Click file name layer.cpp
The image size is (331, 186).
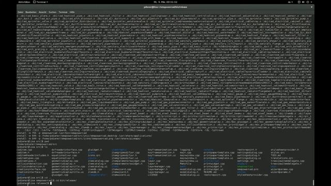tap(154, 161)
